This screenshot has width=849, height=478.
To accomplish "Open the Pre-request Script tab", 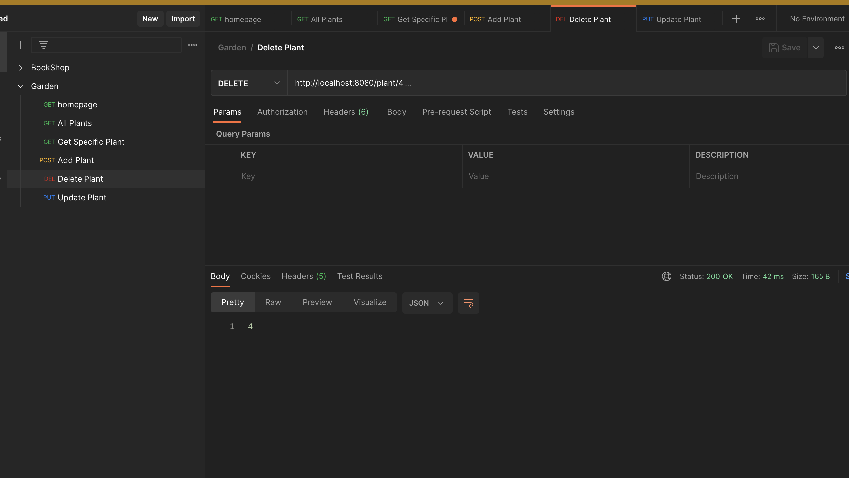I will (457, 112).
